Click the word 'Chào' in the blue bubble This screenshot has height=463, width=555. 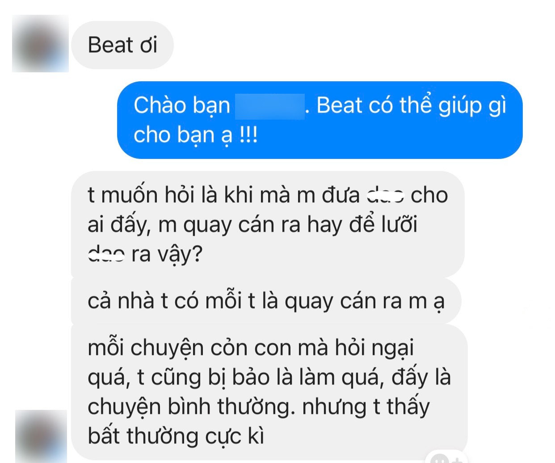160,106
